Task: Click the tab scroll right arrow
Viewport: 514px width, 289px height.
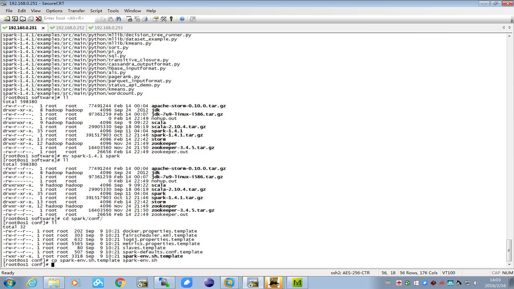Action: pyautogui.click(x=510, y=28)
